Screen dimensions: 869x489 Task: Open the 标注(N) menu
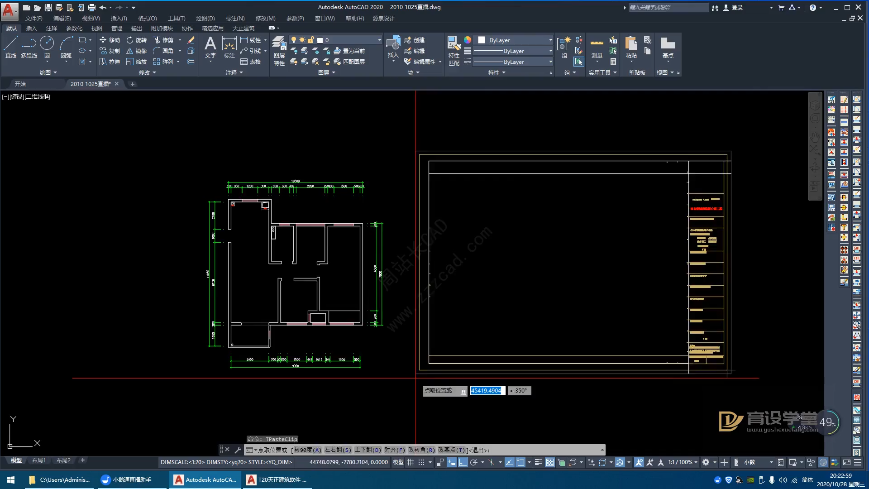coord(235,18)
